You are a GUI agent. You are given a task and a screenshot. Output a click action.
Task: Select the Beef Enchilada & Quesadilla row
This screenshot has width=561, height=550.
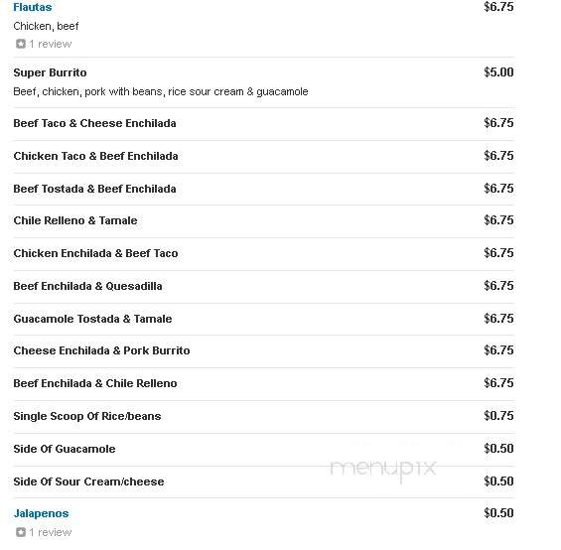pos(264,286)
